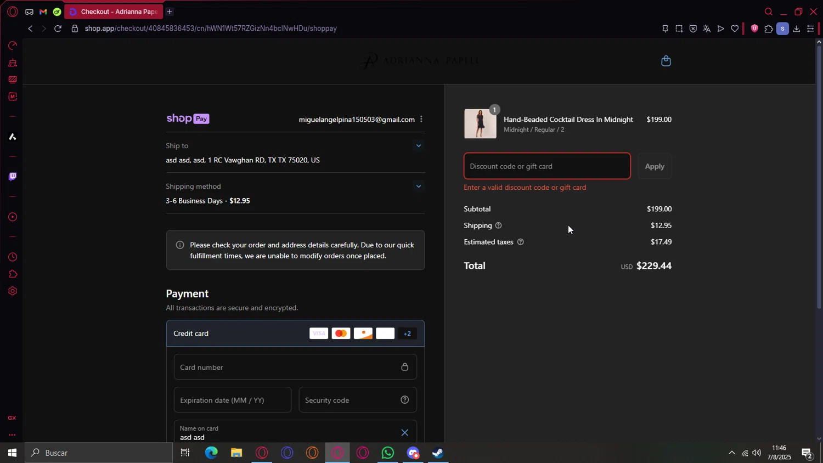
Task: Select the Checkout - Adrianna Papell tab
Action: 114,12
